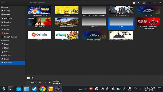Image resolution: width=163 pixels, height=92 pixels.
Task: Open the view options dropdown arrow
Action: pos(139,3)
